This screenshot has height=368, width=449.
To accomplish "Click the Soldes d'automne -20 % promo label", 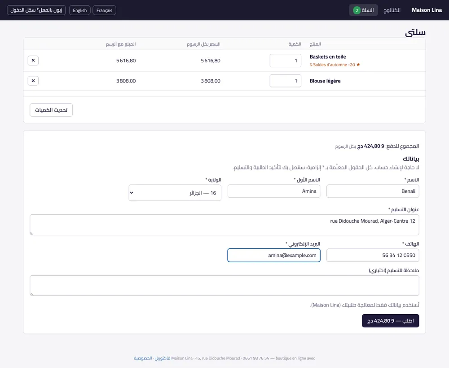I will click(335, 65).
